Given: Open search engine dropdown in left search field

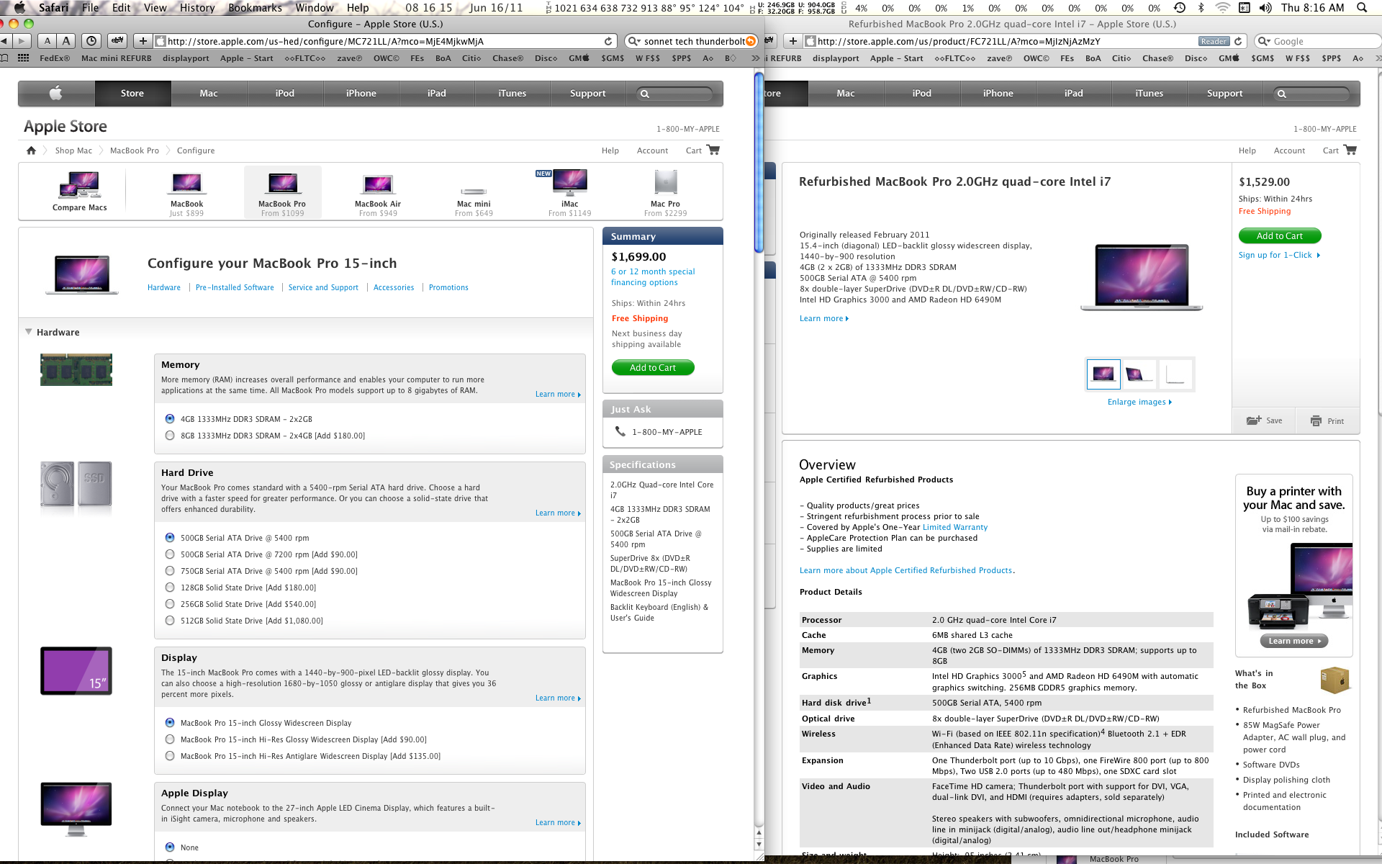Looking at the screenshot, I should 634,41.
